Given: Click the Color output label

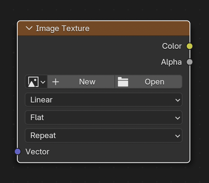Looking at the screenshot, I should pos(172,46).
